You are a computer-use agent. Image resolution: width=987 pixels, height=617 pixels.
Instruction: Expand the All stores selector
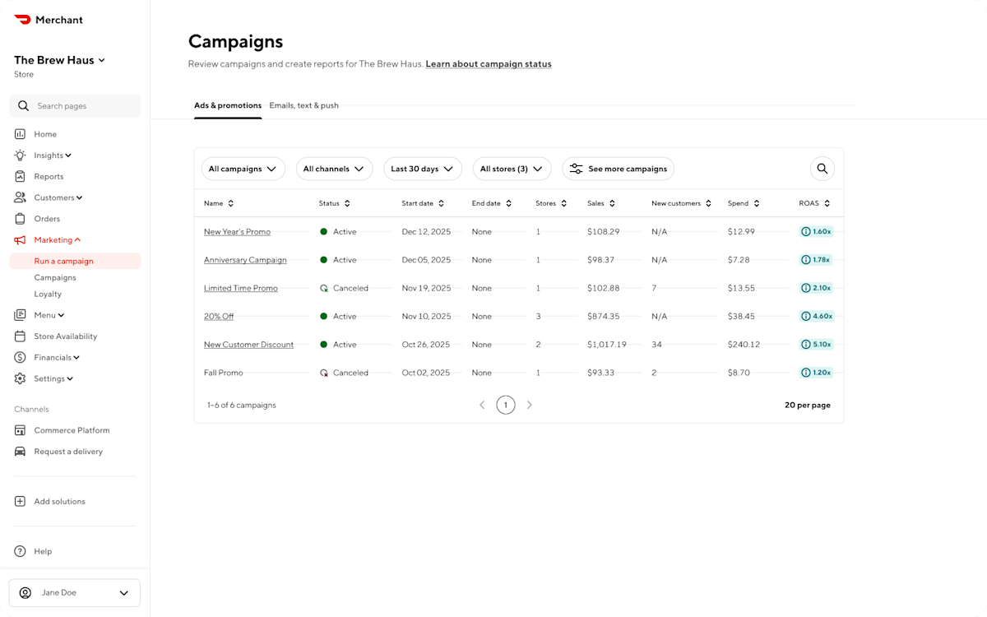click(512, 168)
